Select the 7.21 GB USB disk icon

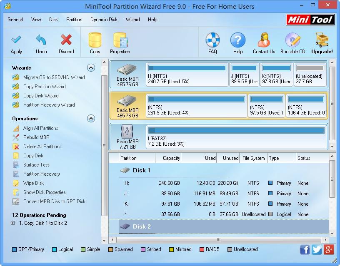[x=127, y=132]
